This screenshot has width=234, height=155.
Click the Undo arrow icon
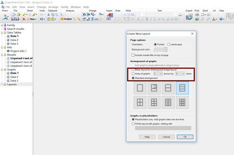pyautogui.click(x=42, y=19)
